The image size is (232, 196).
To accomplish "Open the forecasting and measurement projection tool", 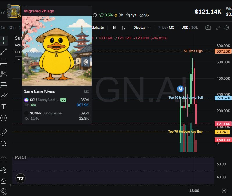I will pos(4,85).
